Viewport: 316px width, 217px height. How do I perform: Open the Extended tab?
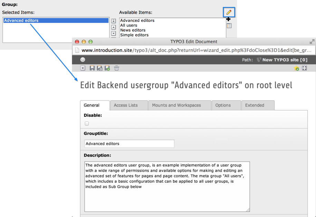point(258,105)
